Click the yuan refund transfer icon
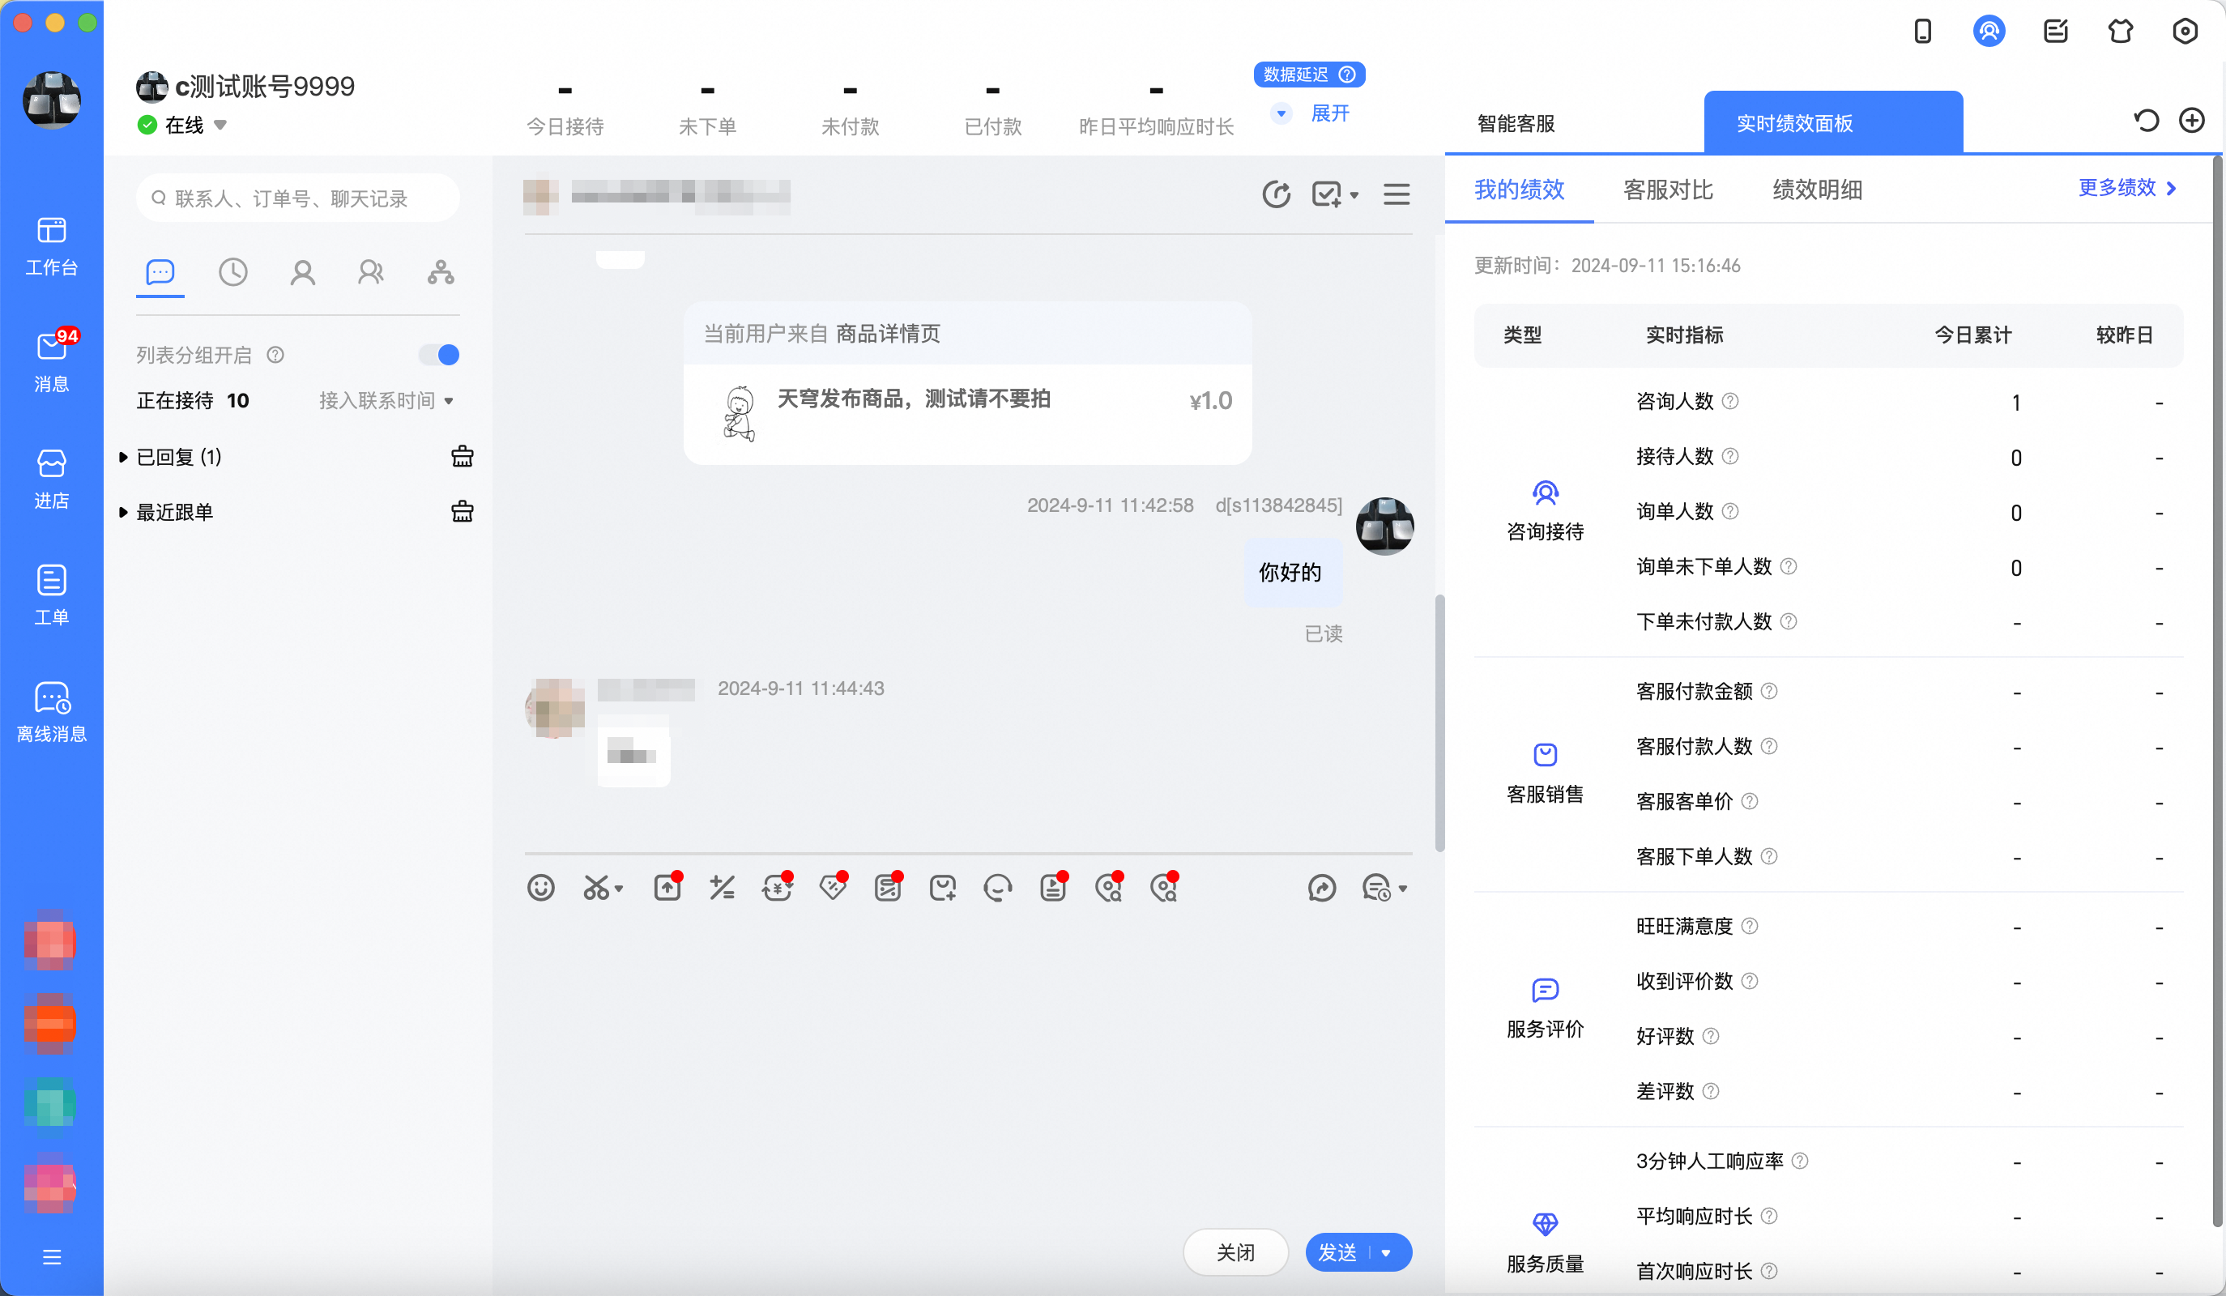2226x1296 pixels. tap(778, 887)
